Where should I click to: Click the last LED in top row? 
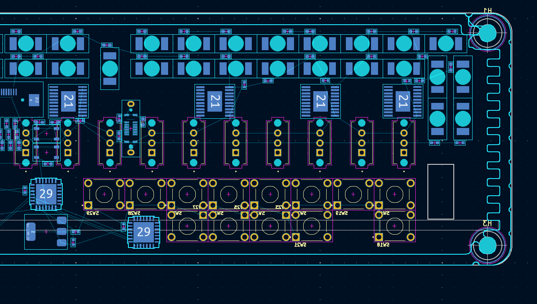coord(445,43)
